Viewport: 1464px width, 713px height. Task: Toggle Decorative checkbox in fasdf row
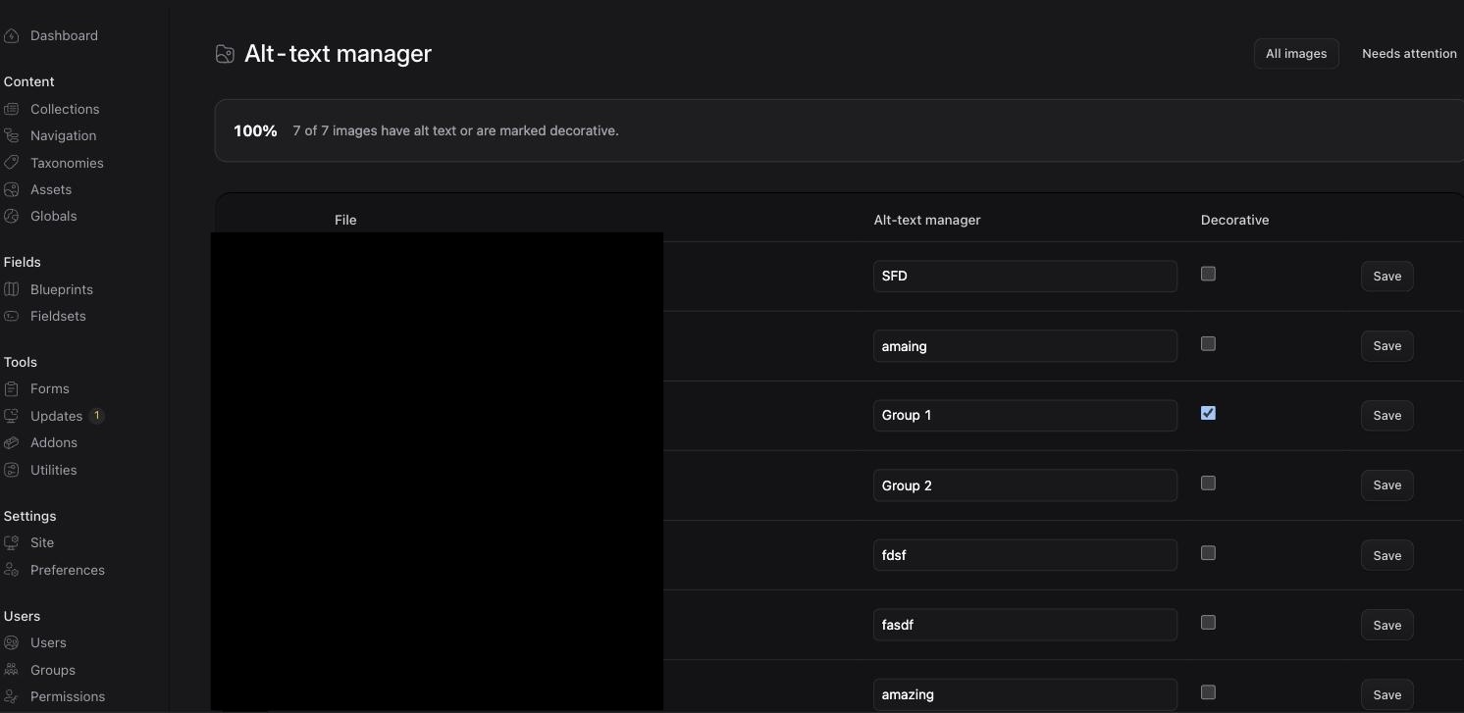pos(1208,622)
